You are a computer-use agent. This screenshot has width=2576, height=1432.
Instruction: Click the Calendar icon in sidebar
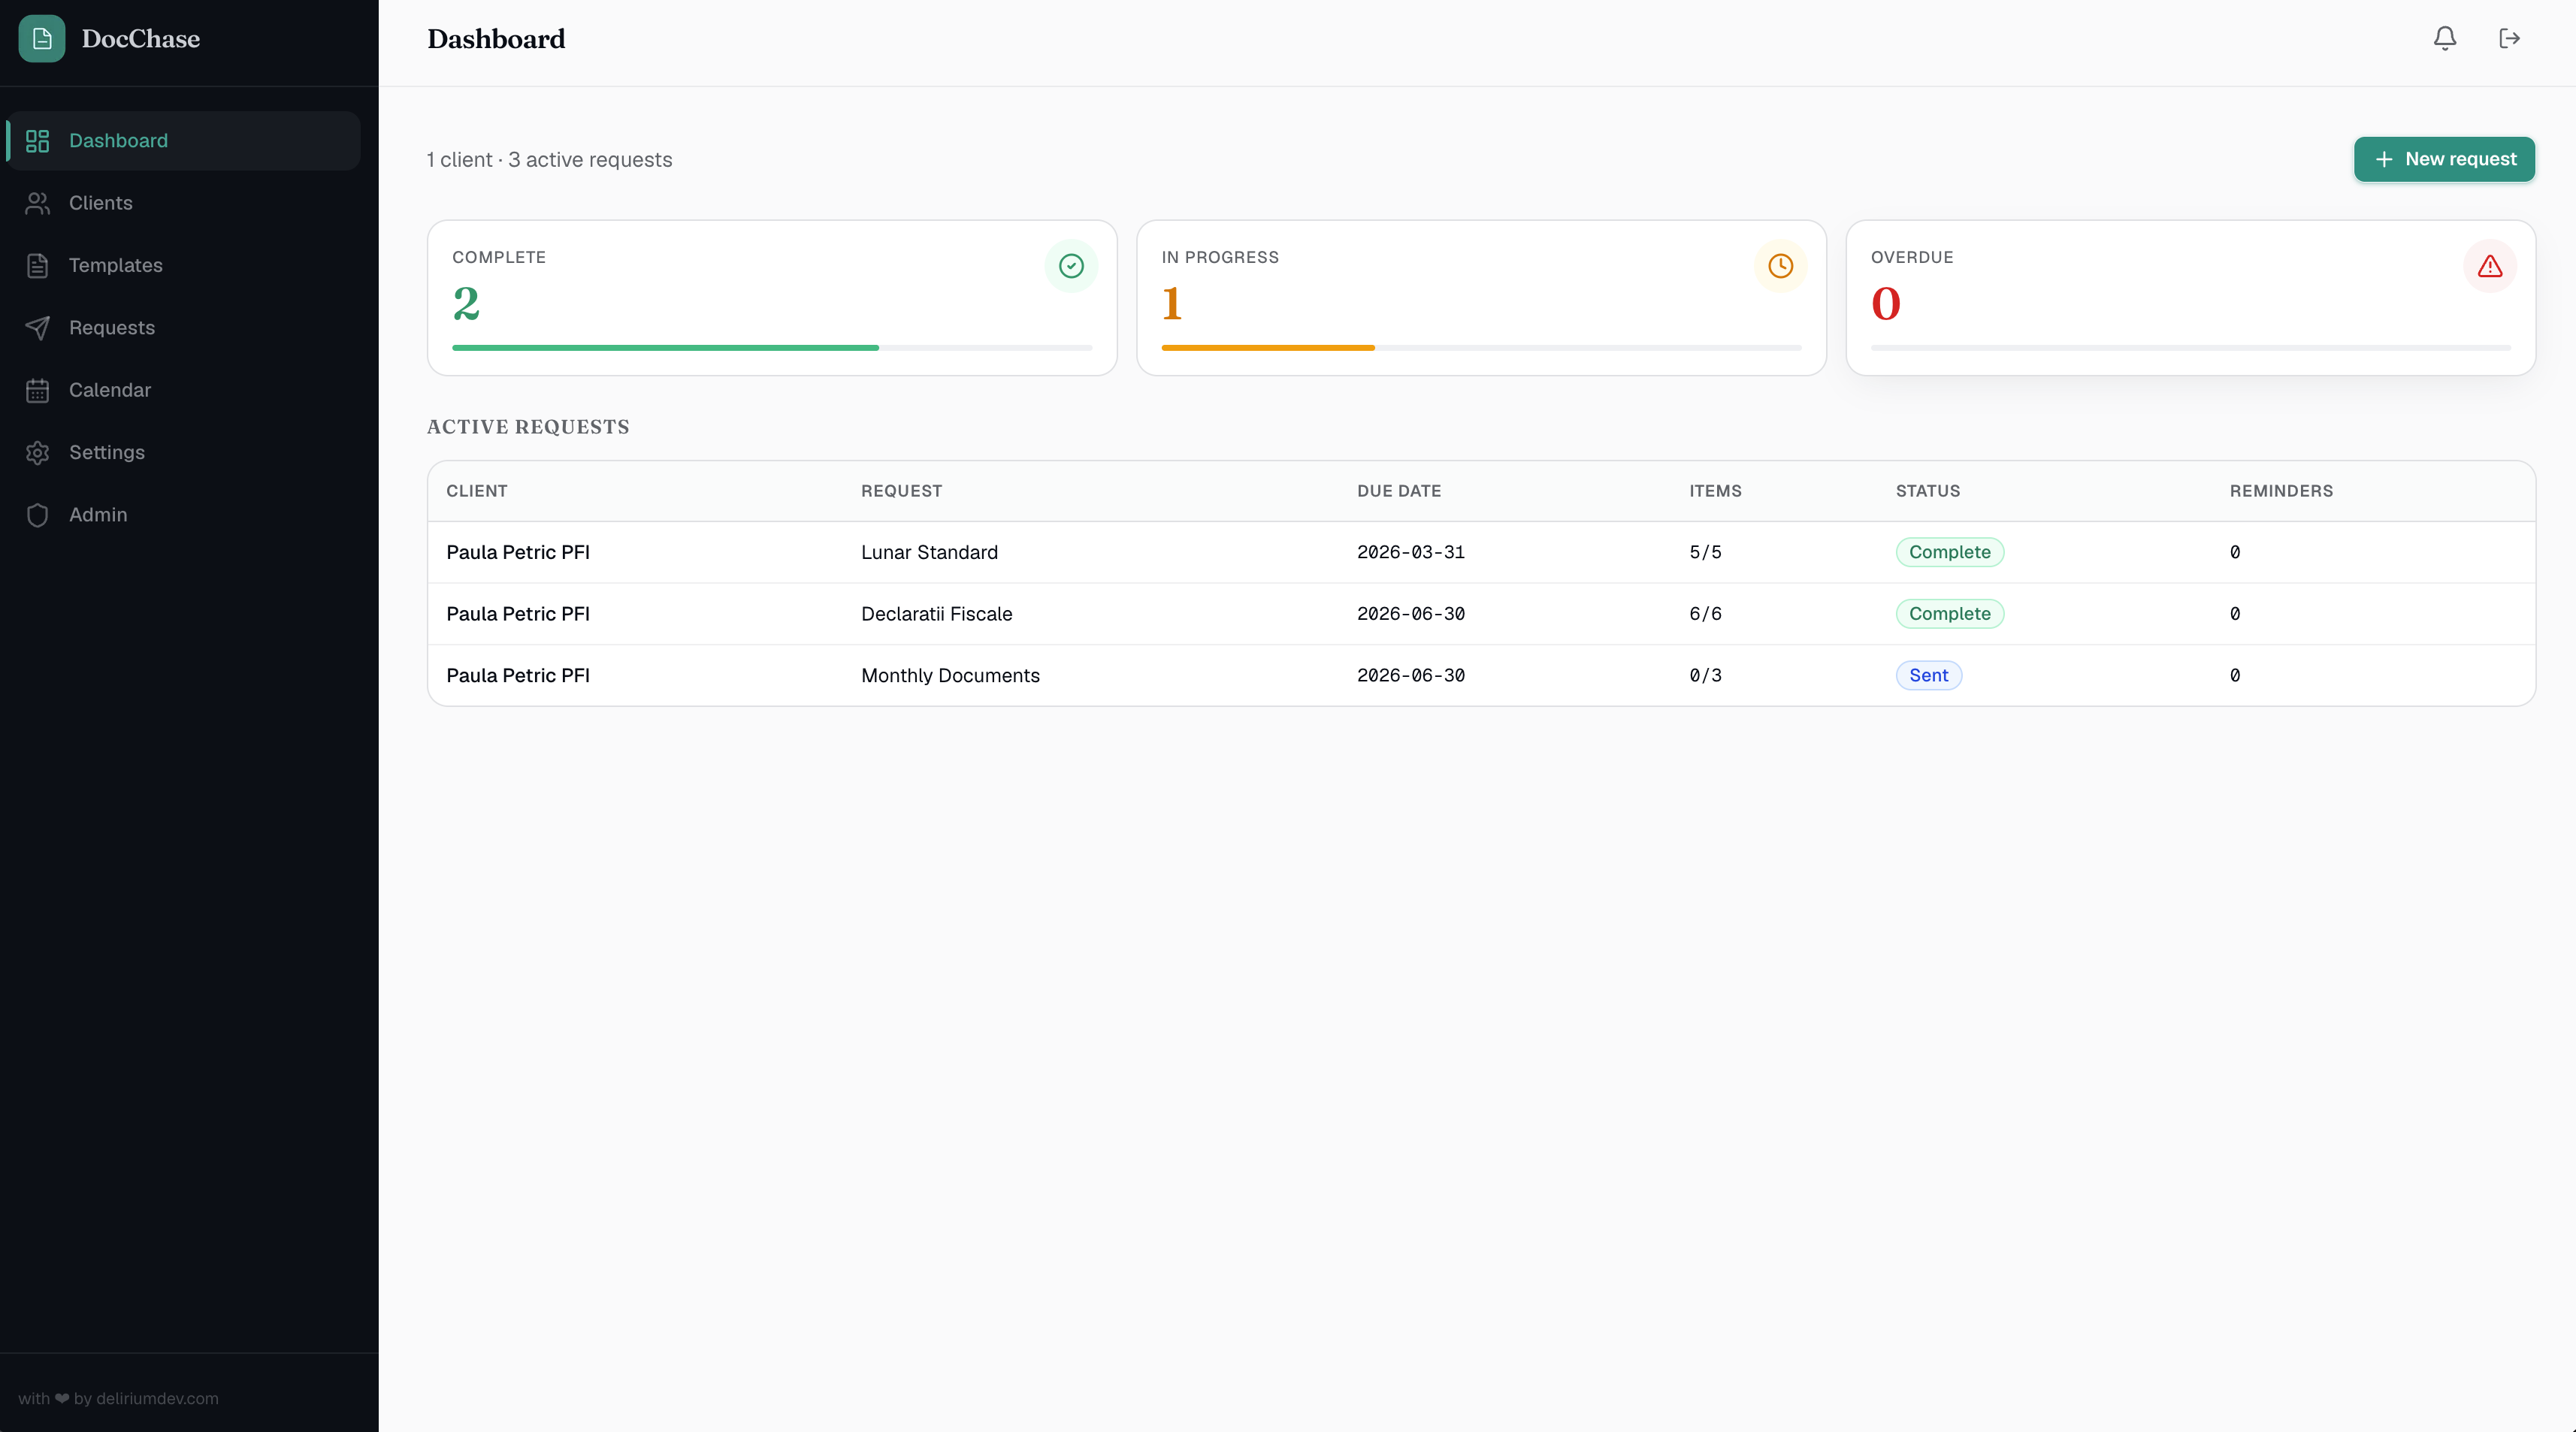(38, 390)
